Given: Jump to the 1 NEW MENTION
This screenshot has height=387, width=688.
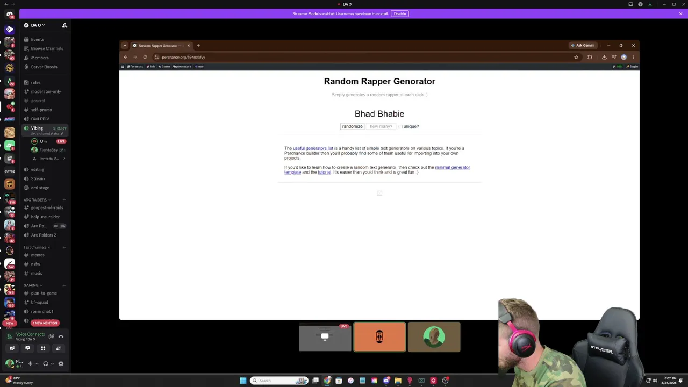Looking at the screenshot, I should tap(45, 323).
